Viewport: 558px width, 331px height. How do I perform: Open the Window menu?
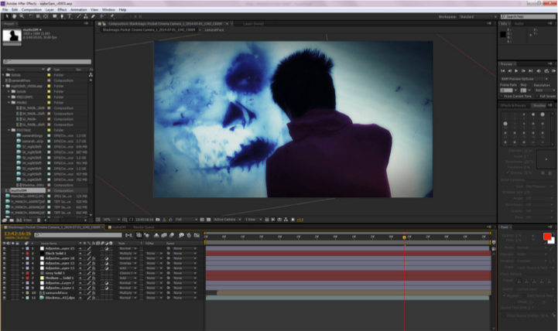[108, 9]
